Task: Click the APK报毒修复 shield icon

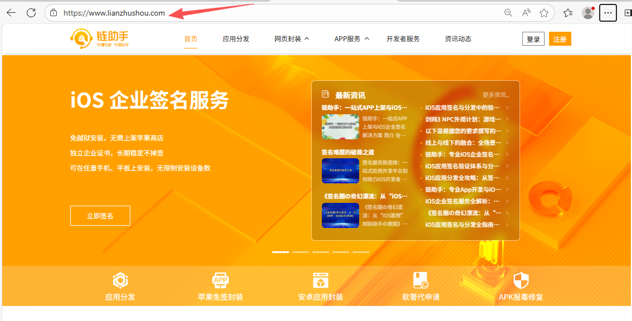Action: pos(521,280)
